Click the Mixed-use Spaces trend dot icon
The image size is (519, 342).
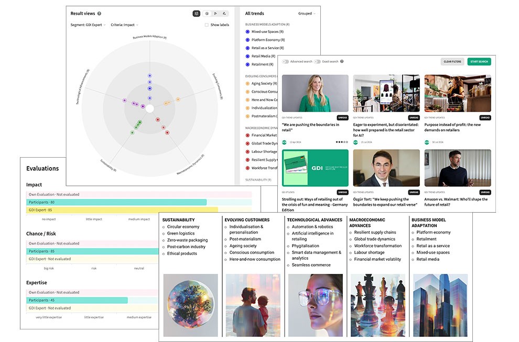(x=247, y=31)
